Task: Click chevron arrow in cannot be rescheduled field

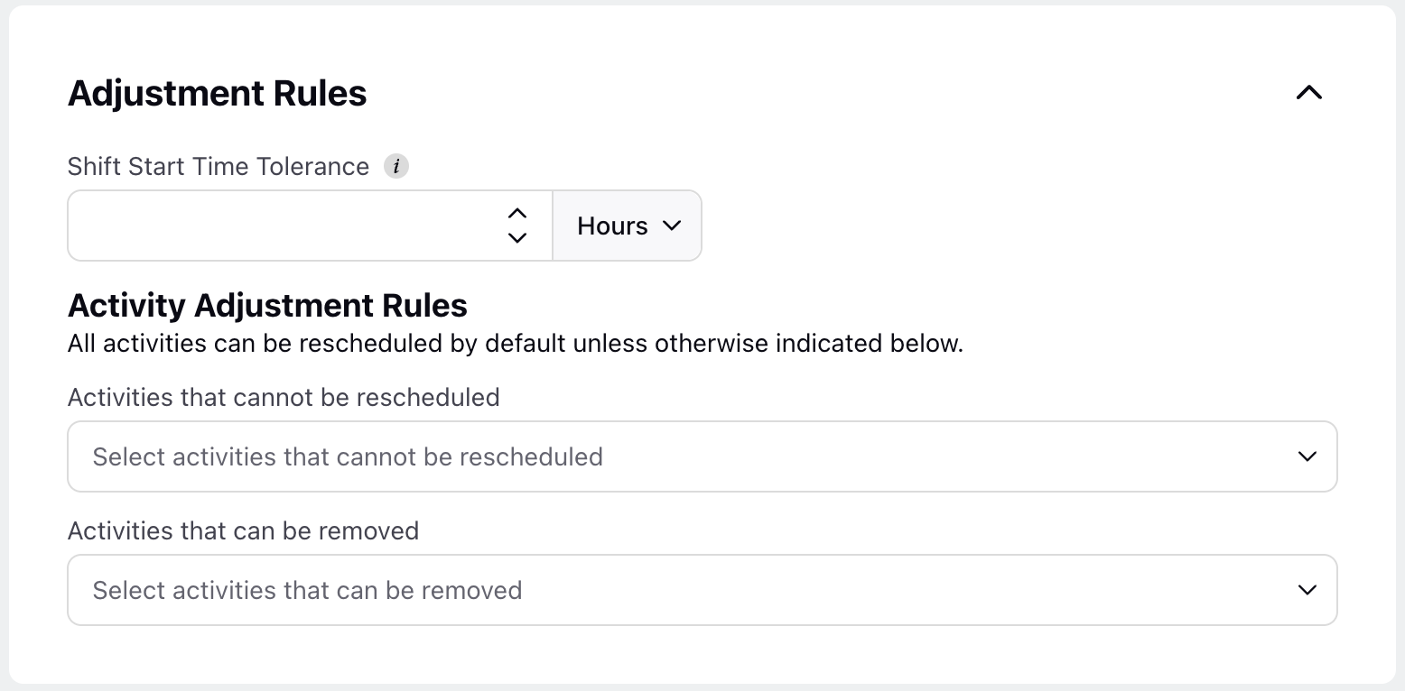Action: (x=1307, y=456)
